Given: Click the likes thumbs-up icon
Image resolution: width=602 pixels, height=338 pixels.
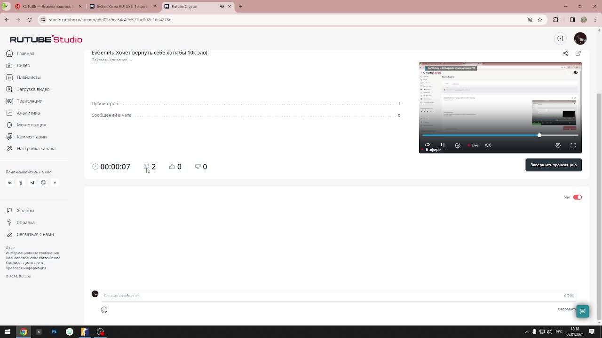Looking at the screenshot, I should (172, 167).
